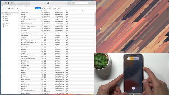Viewport: 169px width, 95px height.
Task: Open the File menu
Action: pyautogui.click(x=3, y=6)
